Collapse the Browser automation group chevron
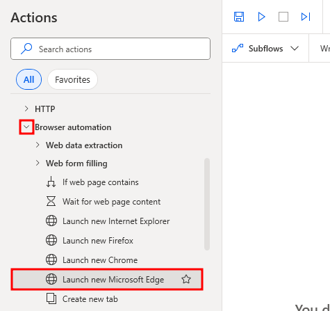 pos(26,127)
